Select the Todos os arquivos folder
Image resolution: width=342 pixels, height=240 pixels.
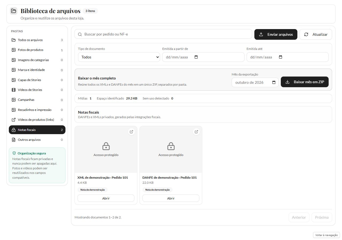coord(37,40)
